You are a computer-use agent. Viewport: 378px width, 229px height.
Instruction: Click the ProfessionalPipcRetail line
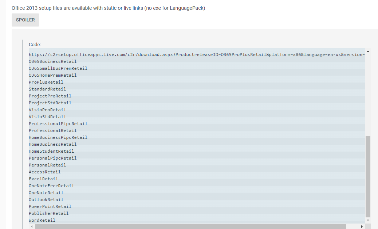point(58,124)
